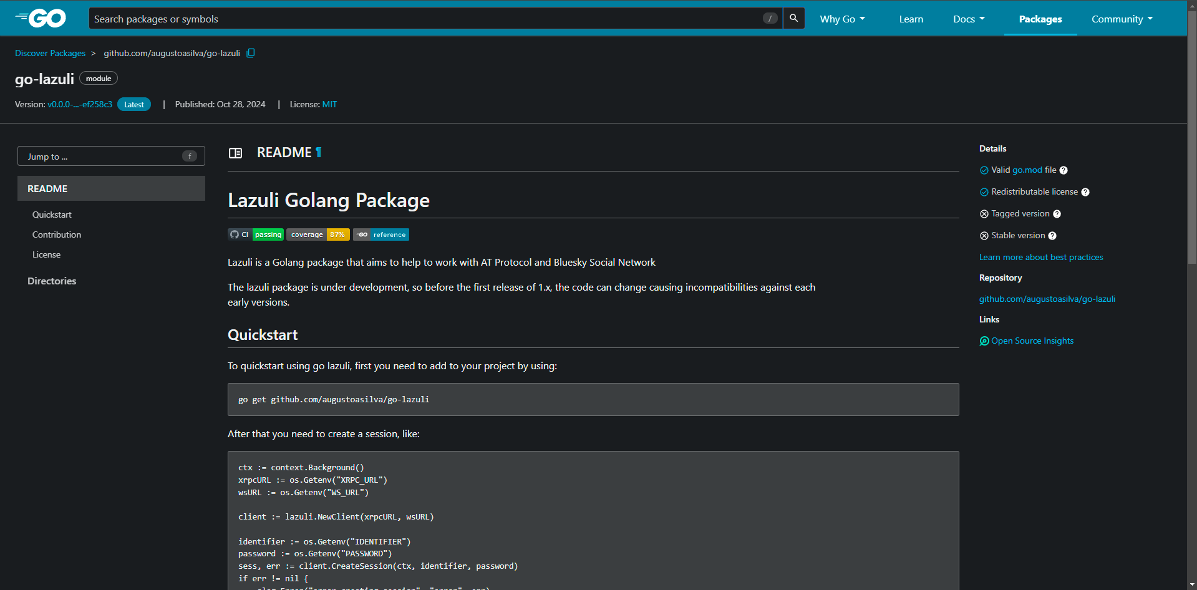The width and height of the screenshot is (1197, 590).
Task: Jump to Directories in sidebar
Action: [x=52, y=281]
